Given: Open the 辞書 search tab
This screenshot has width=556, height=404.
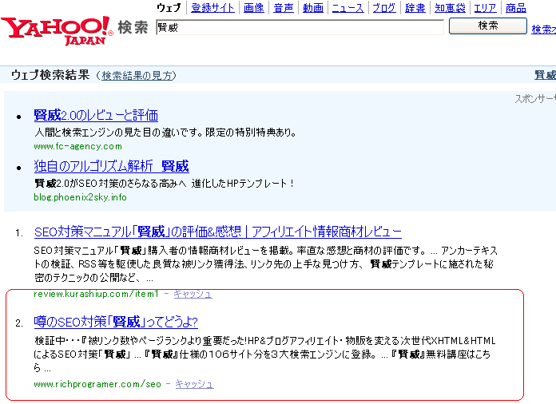Looking at the screenshot, I should coord(415,8).
